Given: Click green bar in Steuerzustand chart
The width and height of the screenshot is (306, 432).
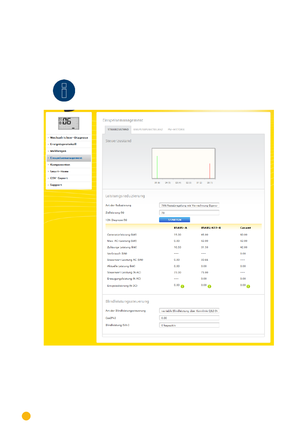Looking at the screenshot, I should click(157, 167).
